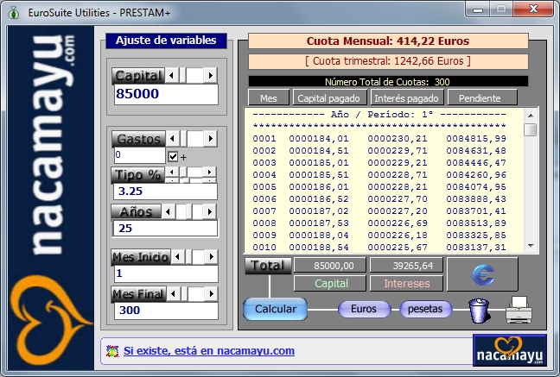560x377 pixels.
Task: Toggle the checkbox next to Gastos field
Action: point(173,156)
